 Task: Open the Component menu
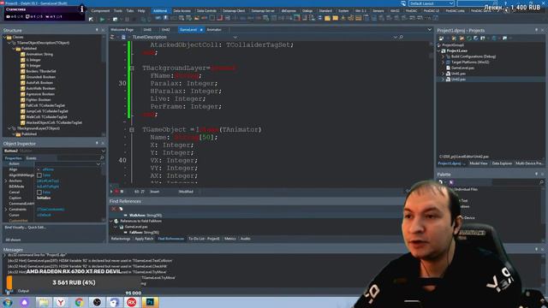point(100,11)
